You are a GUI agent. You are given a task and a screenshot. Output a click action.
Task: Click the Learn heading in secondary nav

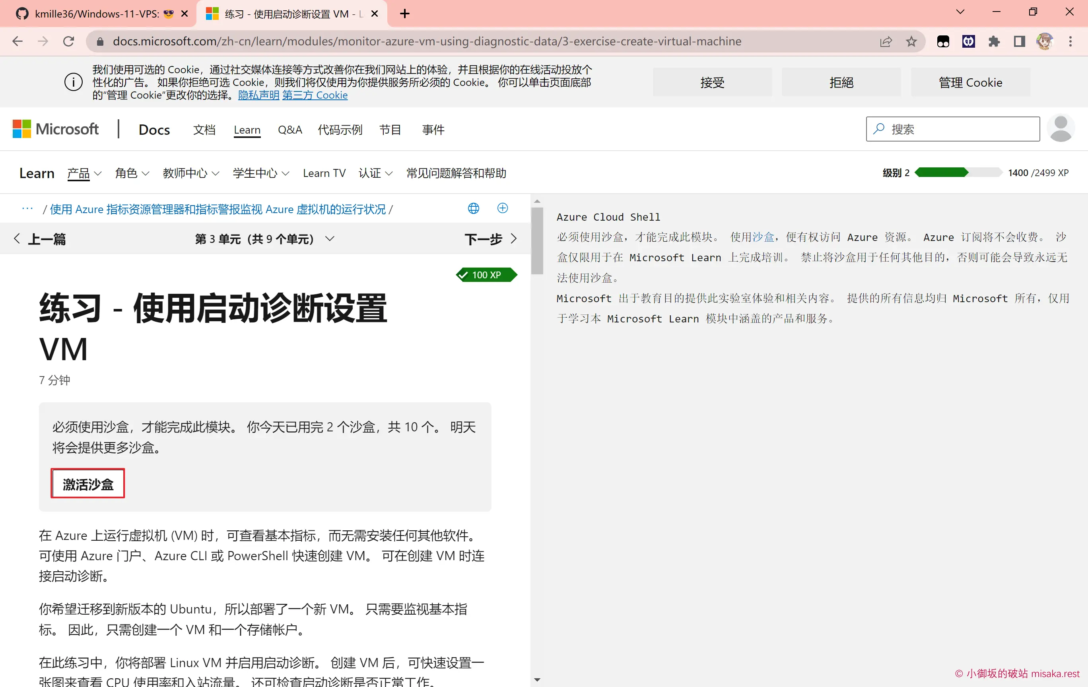point(37,173)
